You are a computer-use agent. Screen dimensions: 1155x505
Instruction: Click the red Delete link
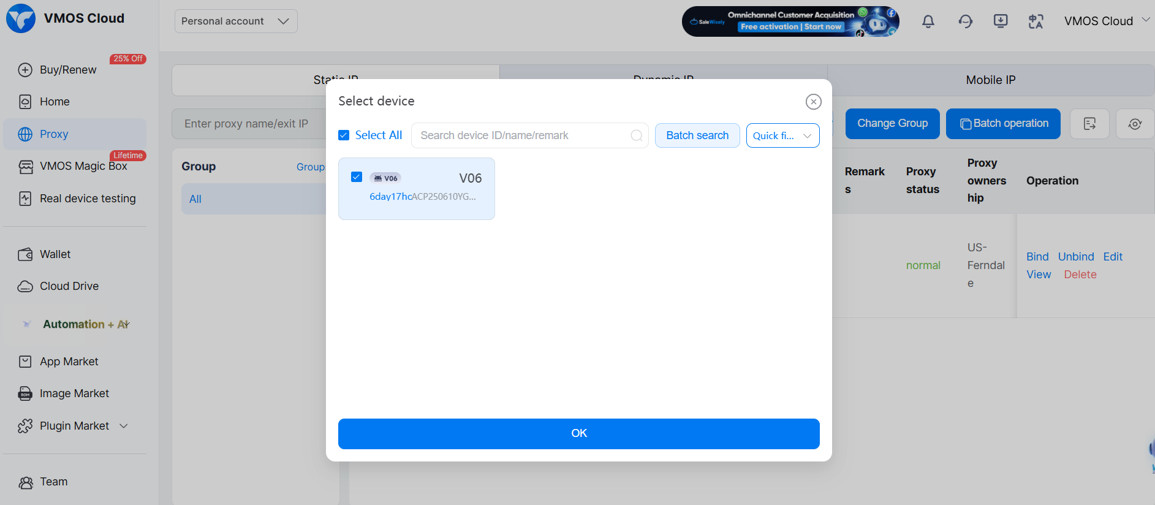click(1080, 275)
